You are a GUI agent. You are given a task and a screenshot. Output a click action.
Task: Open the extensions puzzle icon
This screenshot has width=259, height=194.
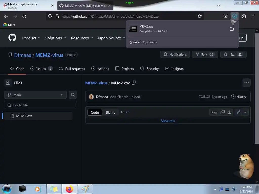[244, 16]
